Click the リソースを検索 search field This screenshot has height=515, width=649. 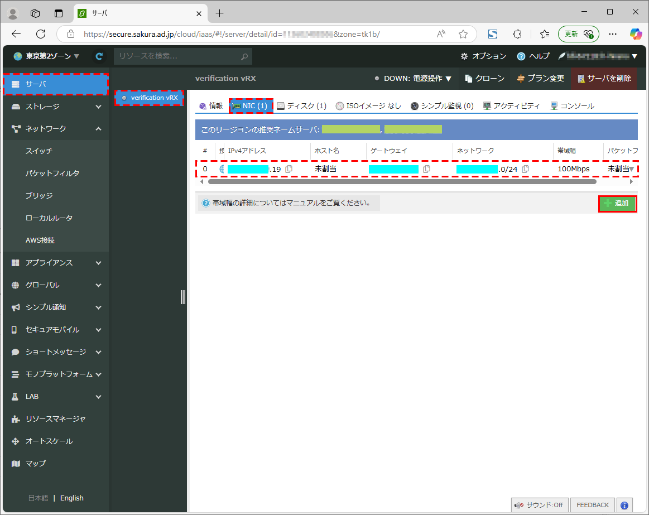[177, 56]
